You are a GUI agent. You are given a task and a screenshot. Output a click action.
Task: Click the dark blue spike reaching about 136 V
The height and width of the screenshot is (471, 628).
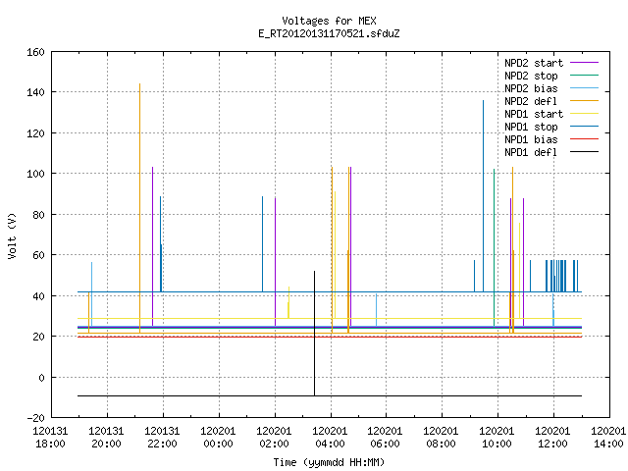(x=484, y=196)
